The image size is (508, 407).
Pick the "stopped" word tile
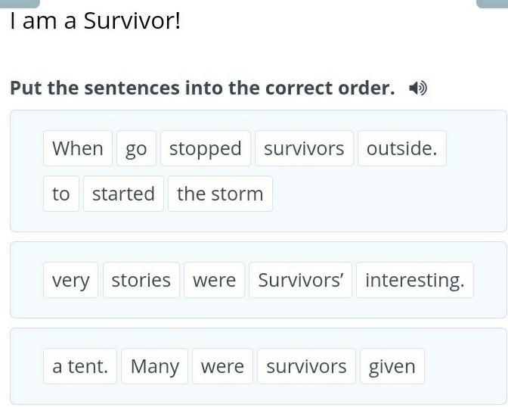pyautogui.click(x=205, y=148)
